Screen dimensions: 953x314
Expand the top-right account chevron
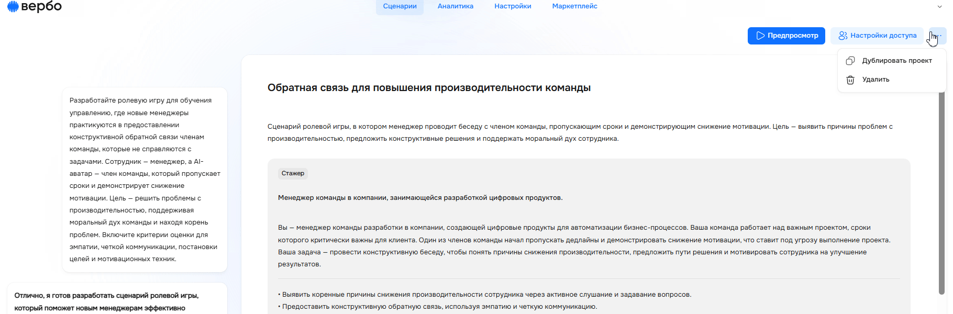pos(939,7)
